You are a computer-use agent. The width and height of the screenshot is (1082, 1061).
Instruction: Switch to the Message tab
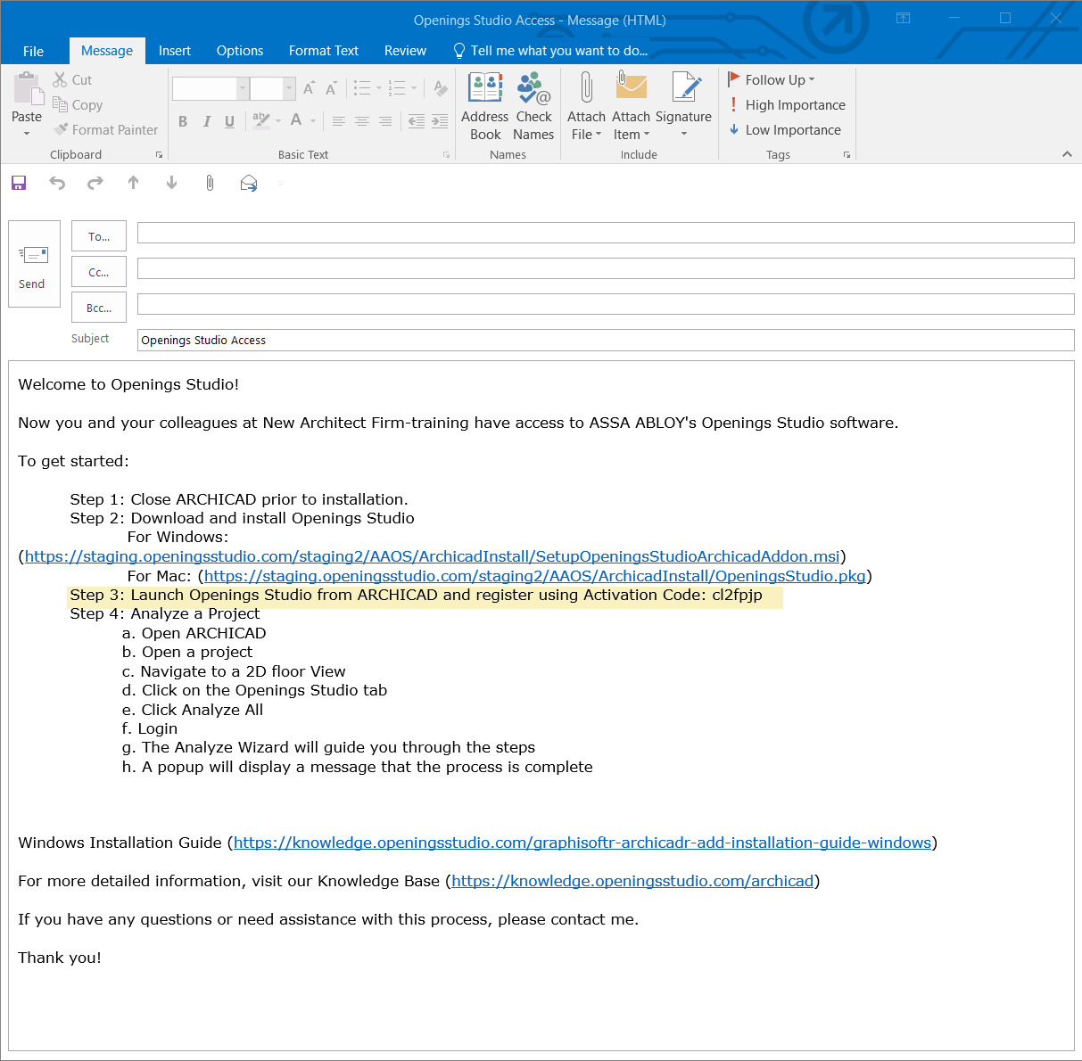(107, 51)
